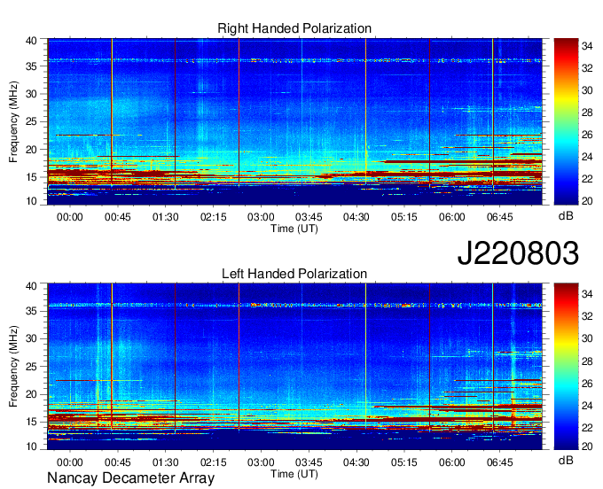Click the 32 dB value on the Left Handed color bar
Image resolution: width=603 pixels, height=489 pixels.
pos(587,316)
